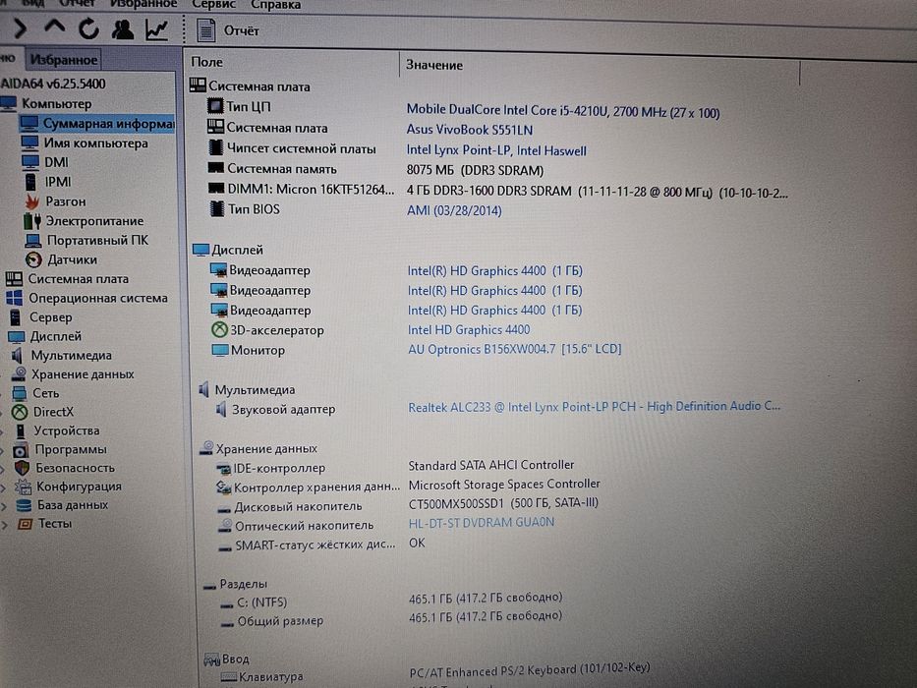The image size is (917, 688).
Task: Open the Избранное menu
Action: 143,4
